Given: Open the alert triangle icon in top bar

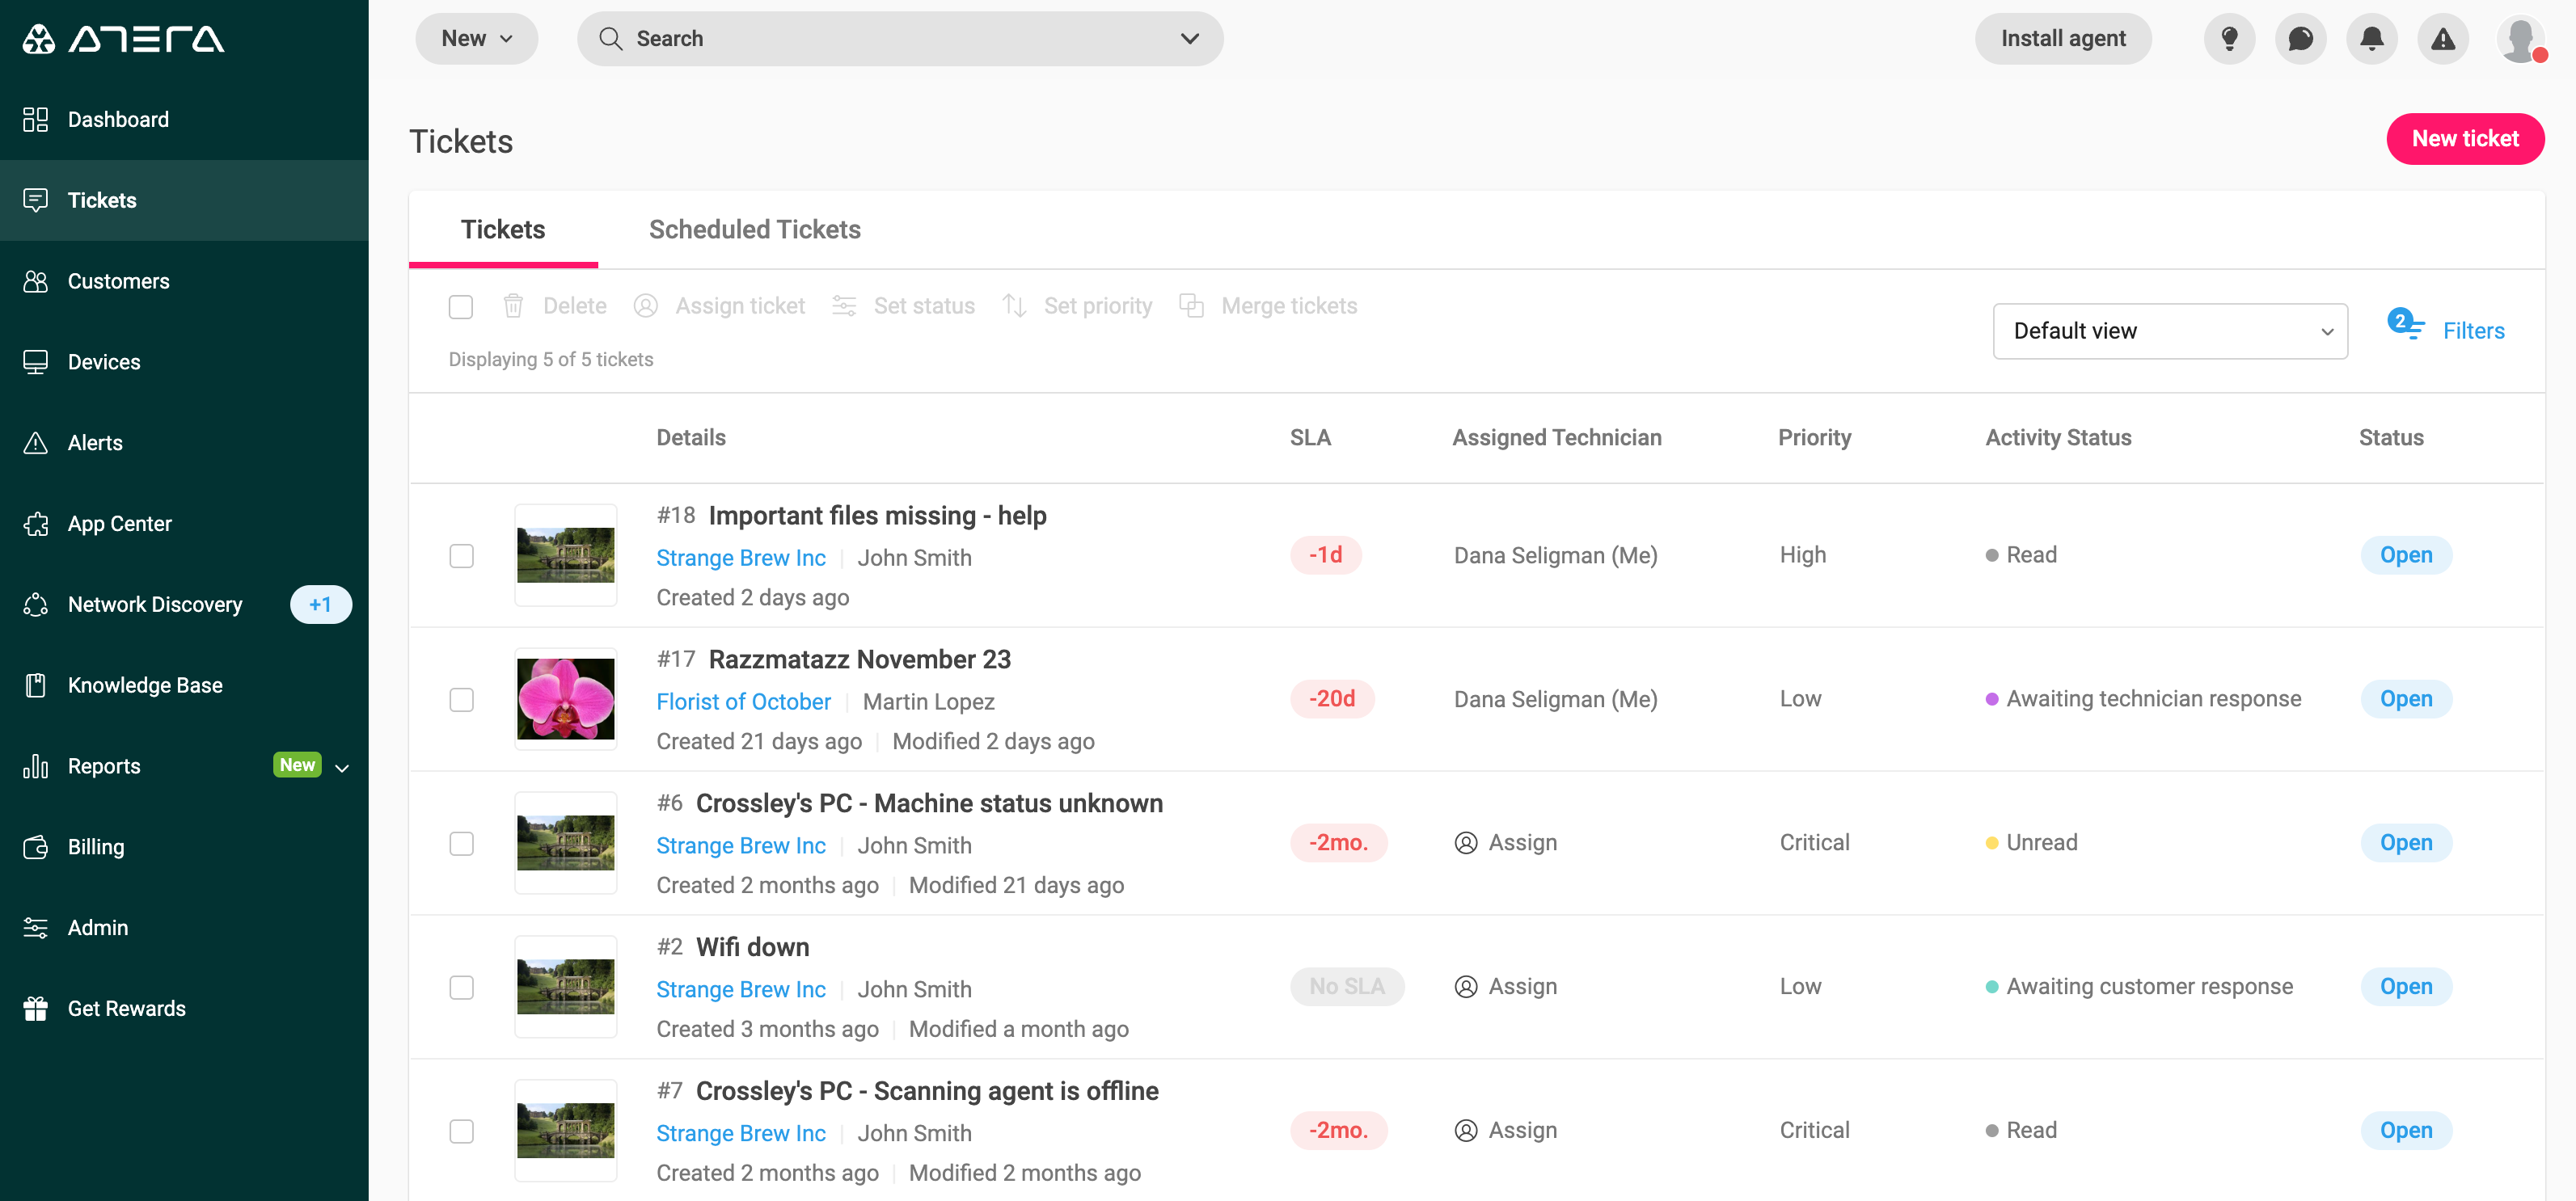Looking at the screenshot, I should [2442, 39].
